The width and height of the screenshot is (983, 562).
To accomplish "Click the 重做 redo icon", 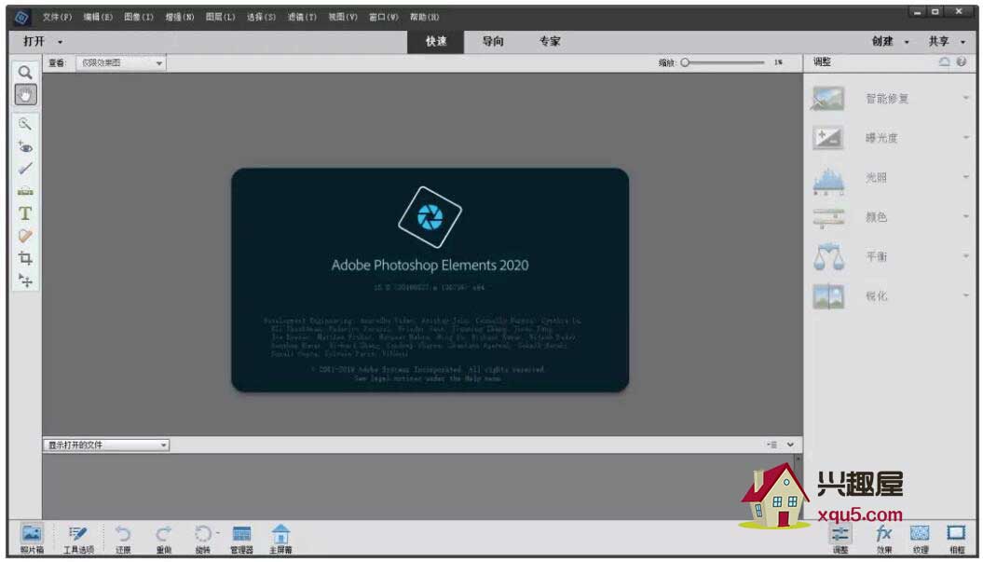I will pyautogui.click(x=164, y=539).
